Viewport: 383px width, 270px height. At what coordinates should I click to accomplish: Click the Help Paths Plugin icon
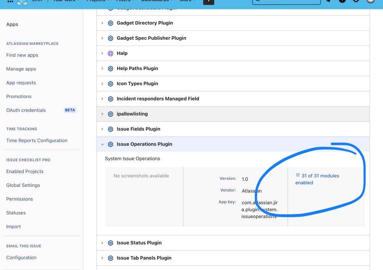tap(110, 68)
